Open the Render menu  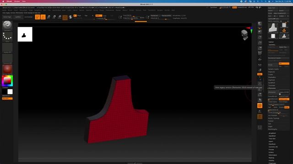click(118, 10)
